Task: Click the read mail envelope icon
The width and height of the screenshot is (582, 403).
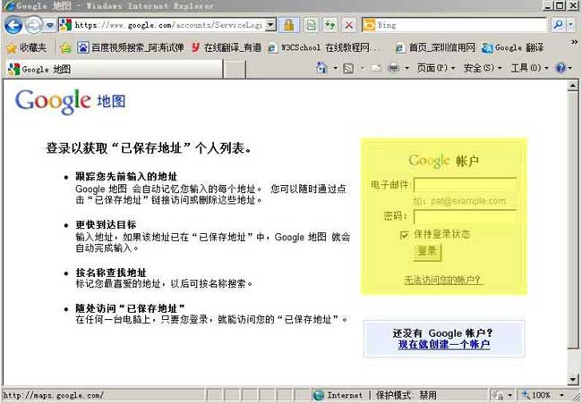Action: coord(376,68)
